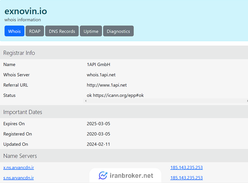Click the exnovin.io domain heading
The width and height of the screenshot is (248, 183).
pos(26,11)
